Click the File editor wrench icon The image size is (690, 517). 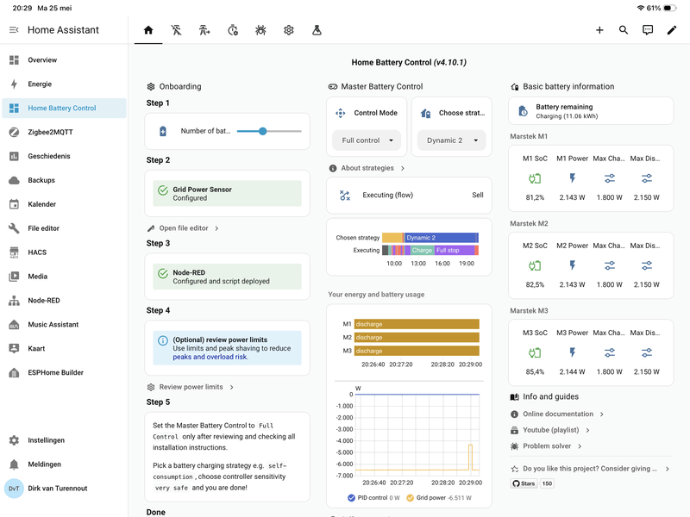(x=14, y=228)
